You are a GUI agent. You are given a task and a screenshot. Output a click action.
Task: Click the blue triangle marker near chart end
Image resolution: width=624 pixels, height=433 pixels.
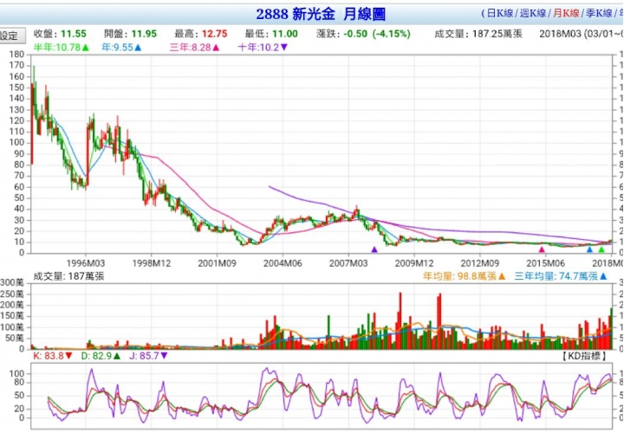(x=590, y=249)
